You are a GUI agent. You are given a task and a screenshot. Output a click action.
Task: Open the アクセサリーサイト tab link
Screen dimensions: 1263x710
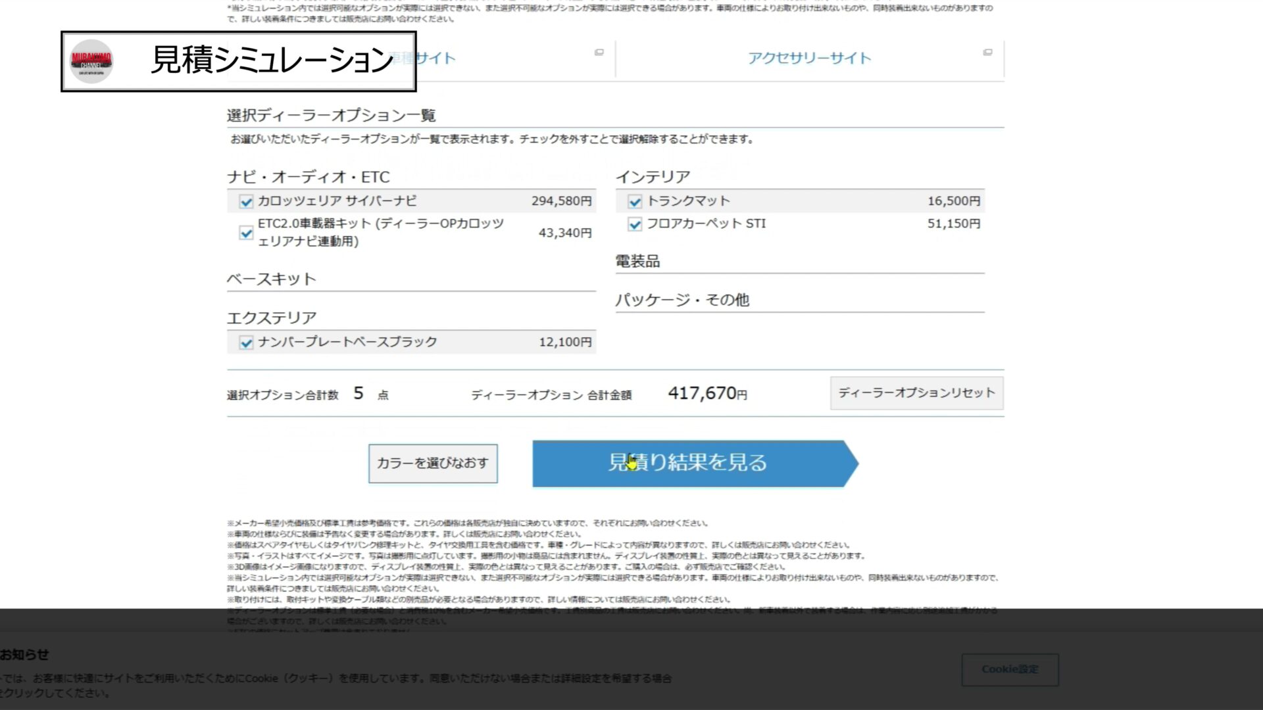[x=808, y=59]
